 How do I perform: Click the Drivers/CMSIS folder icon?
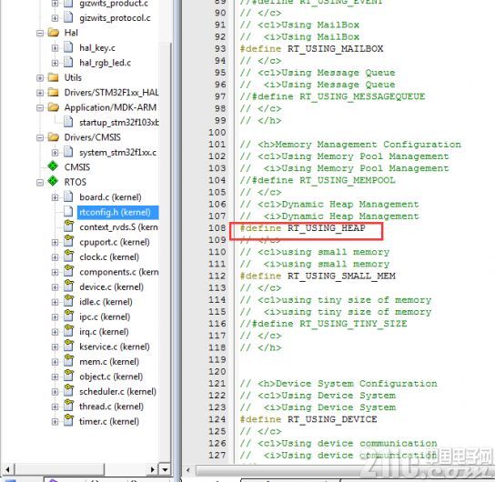[54, 137]
